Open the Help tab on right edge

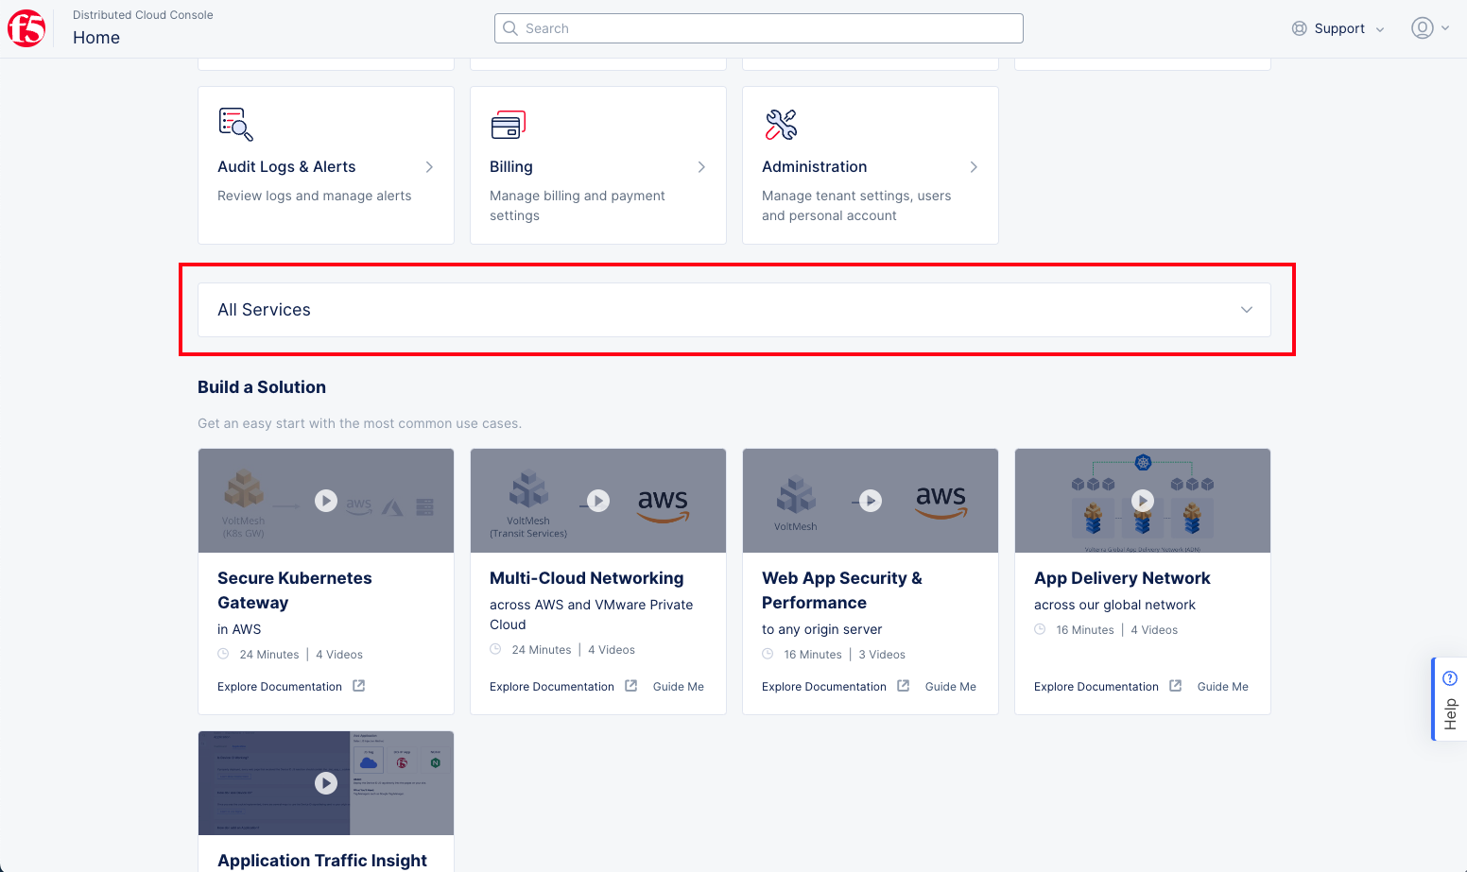click(1451, 698)
